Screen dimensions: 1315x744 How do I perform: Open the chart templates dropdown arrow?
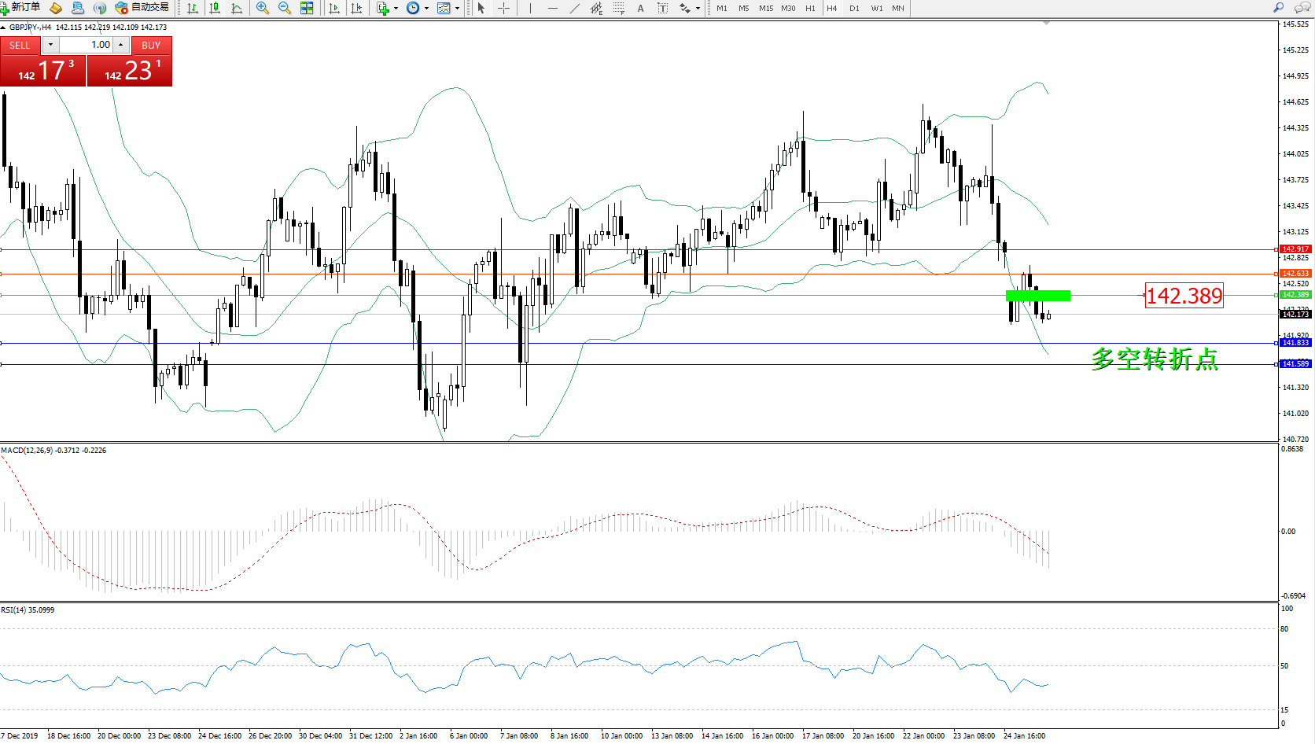click(x=457, y=8)
